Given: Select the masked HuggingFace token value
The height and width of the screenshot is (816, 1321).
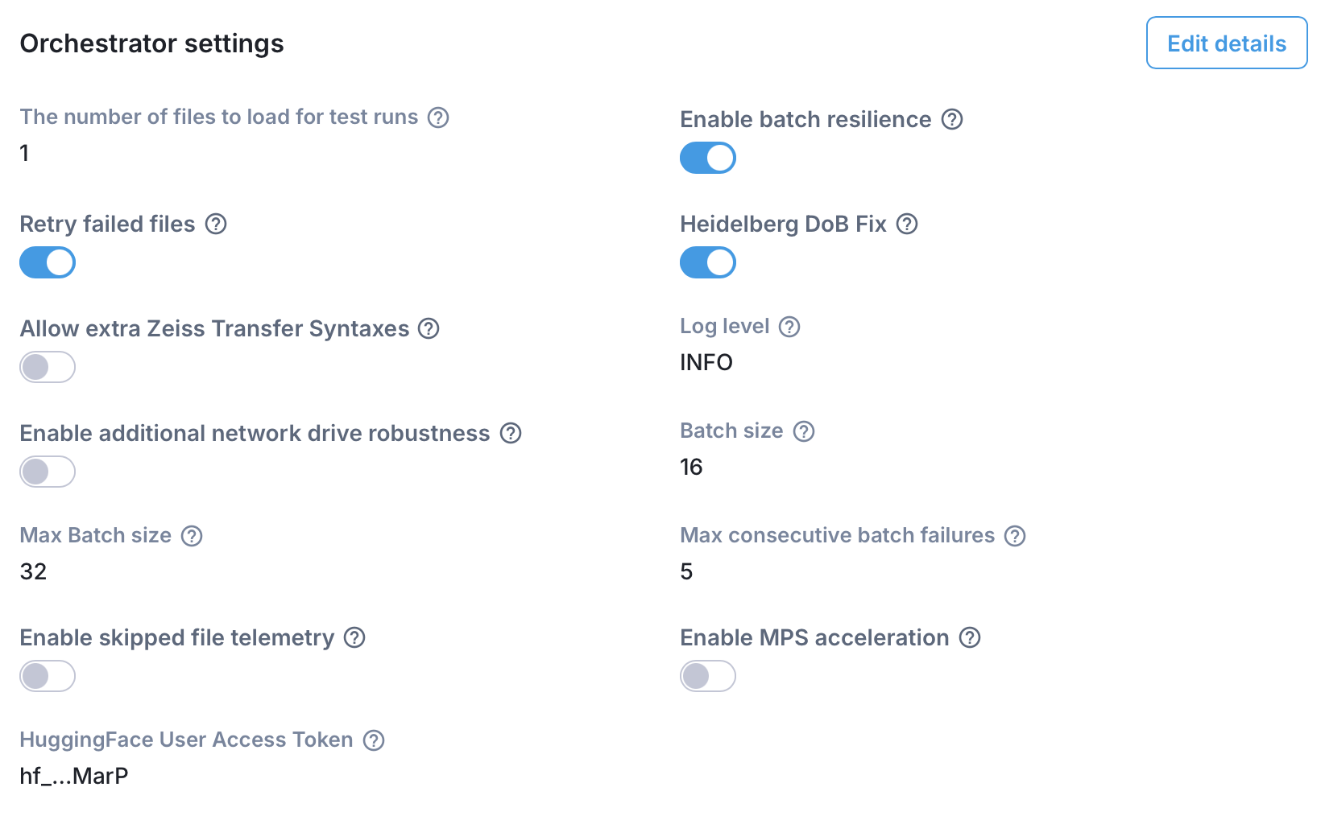Looking at the screenshot, I should [74, 776].
